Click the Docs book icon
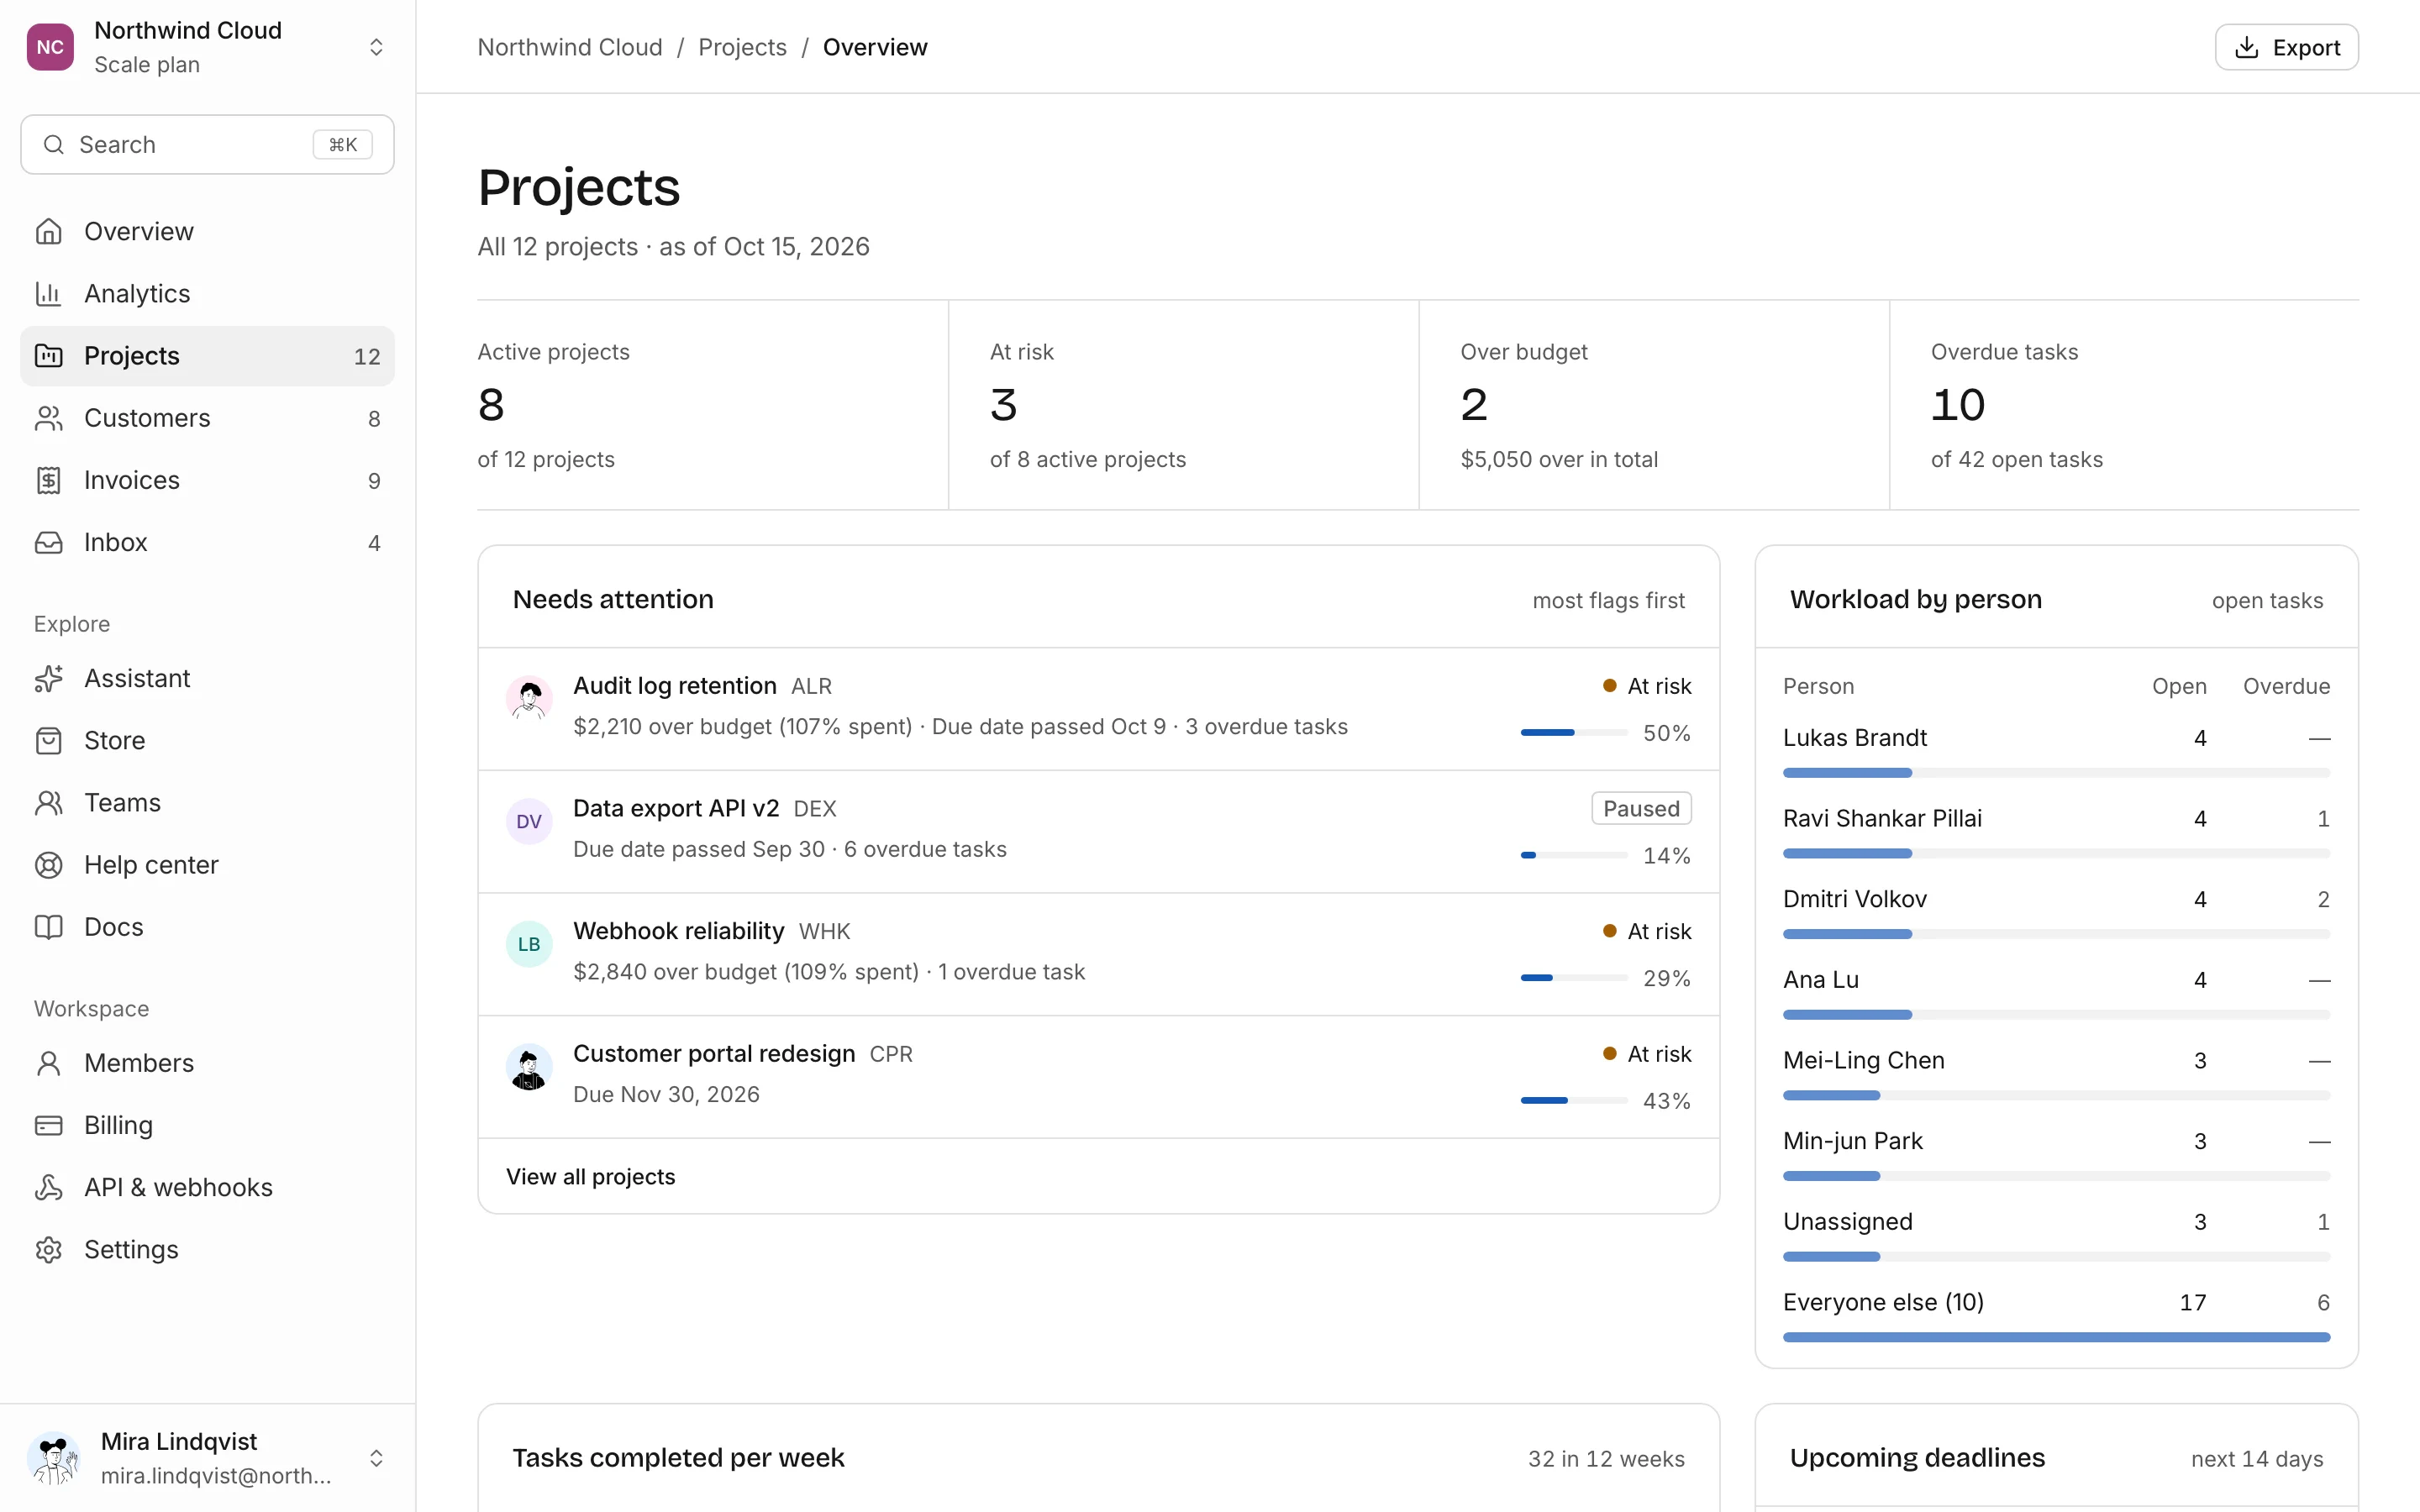Viewport: 2420px width, 1512px height. (x=48, y=926)
